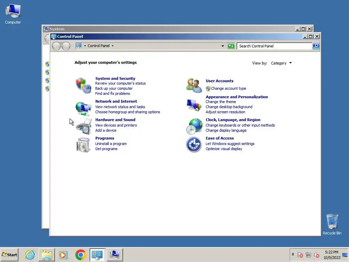
Task: Open the Hardware and Sound printer icon
Action: (x=84, y=127)
